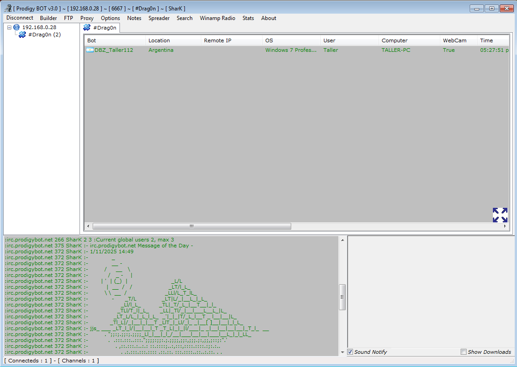Viewport: 517px width, 367px height.
Task: Click the log panel's down scroll arrow
Action: coord(343,352)
